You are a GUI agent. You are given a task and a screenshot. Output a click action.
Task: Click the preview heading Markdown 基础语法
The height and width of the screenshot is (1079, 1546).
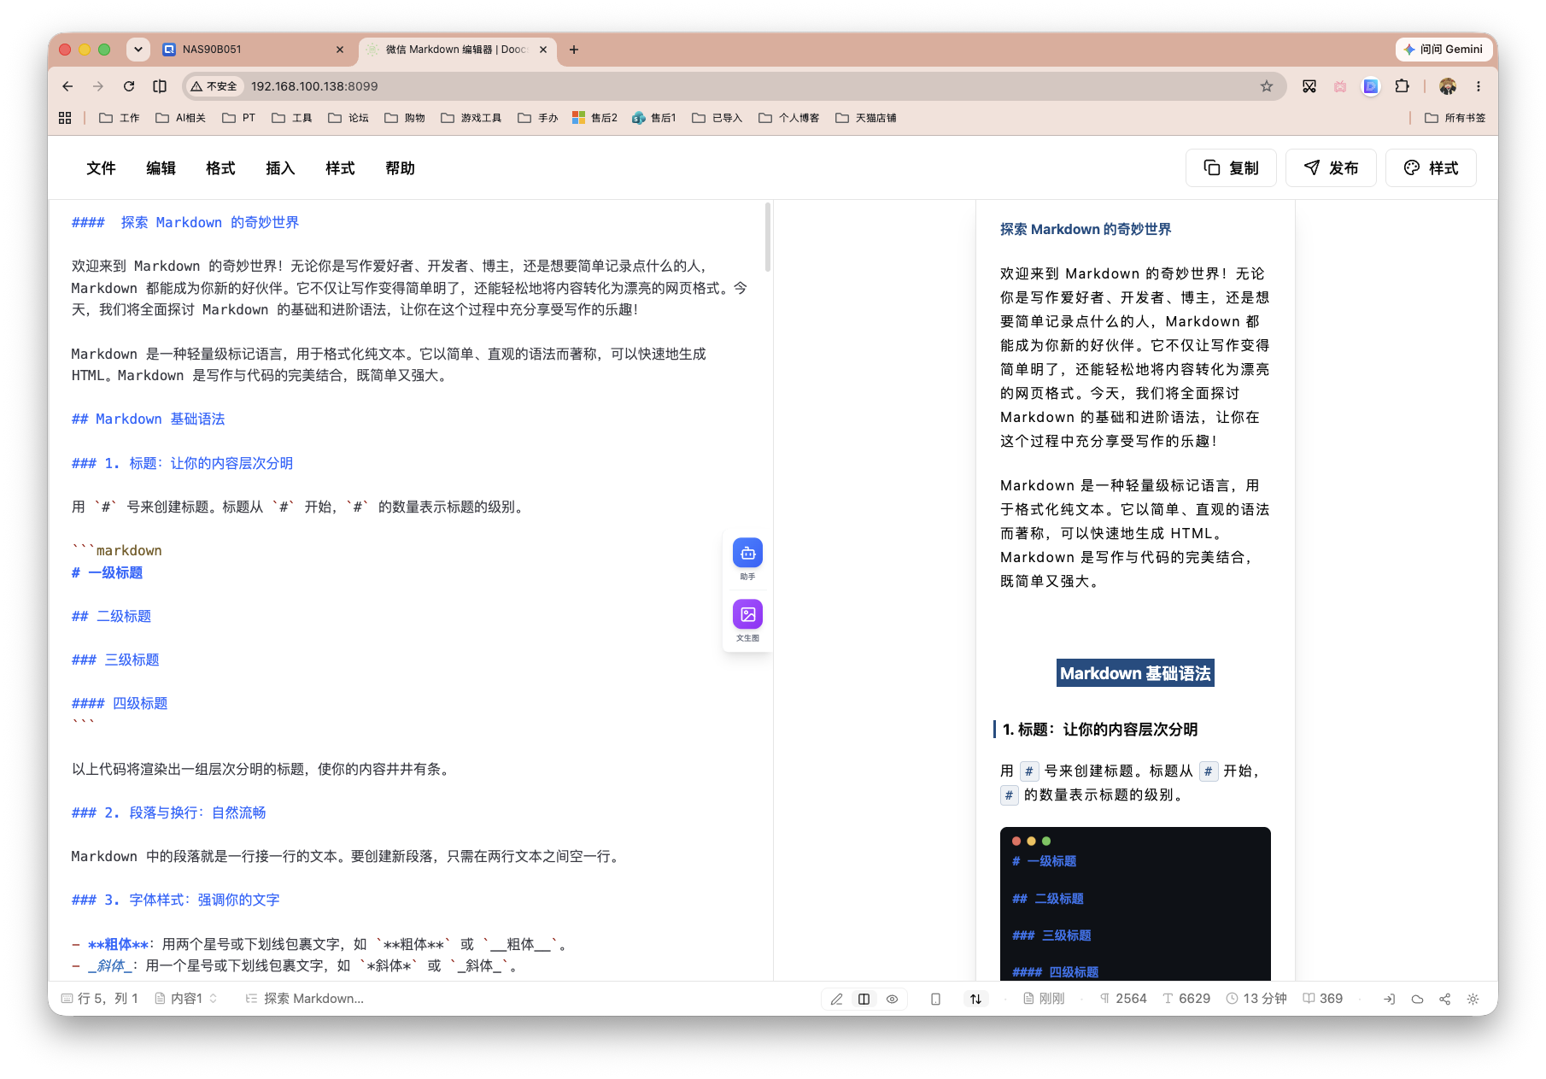1135,673
